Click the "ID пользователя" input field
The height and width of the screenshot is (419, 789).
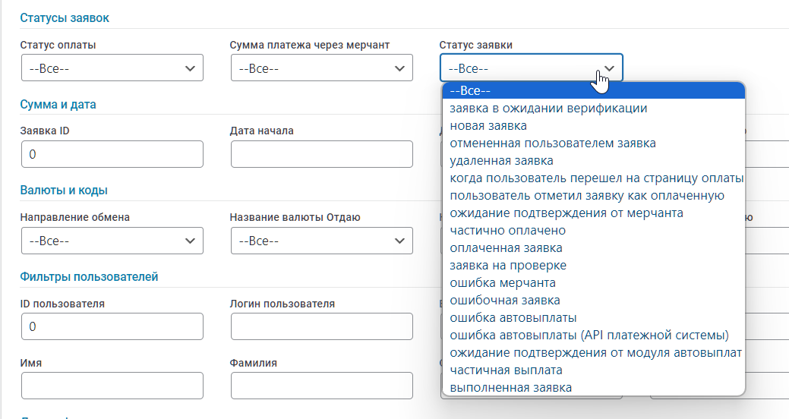(112, 327)
